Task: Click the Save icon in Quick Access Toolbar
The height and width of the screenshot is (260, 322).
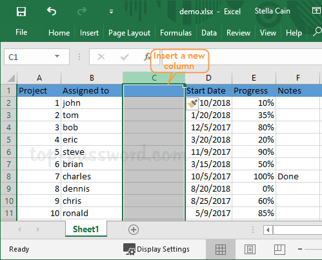Action: (21, 12)
